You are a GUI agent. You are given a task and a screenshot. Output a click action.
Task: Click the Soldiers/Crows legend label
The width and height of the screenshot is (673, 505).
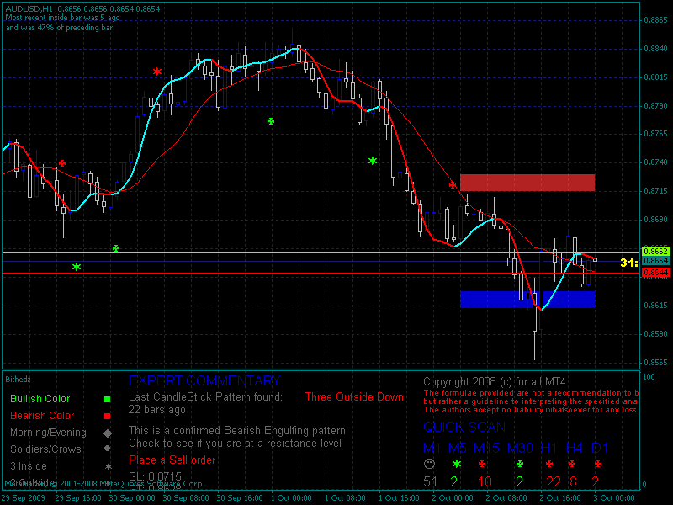click(x=45, y=449)
